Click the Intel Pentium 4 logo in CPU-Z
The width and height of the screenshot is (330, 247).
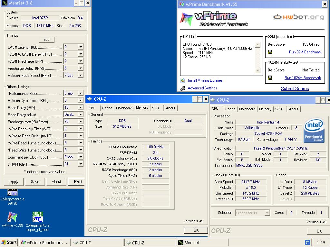click(x=314, y=131)
